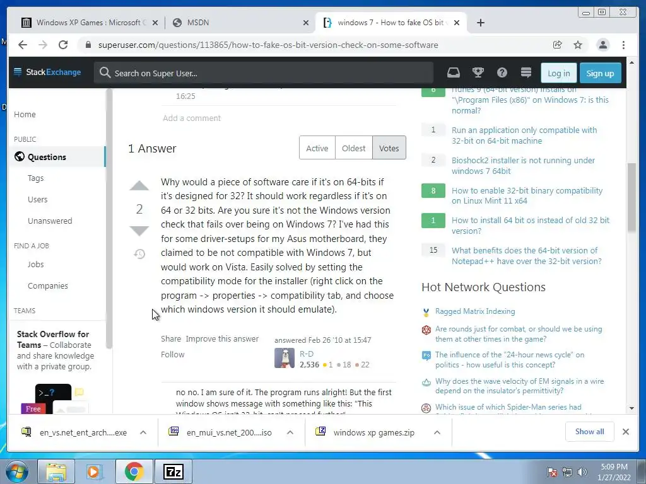View site security lock information
646x484 pixels.
coord(88,45)
